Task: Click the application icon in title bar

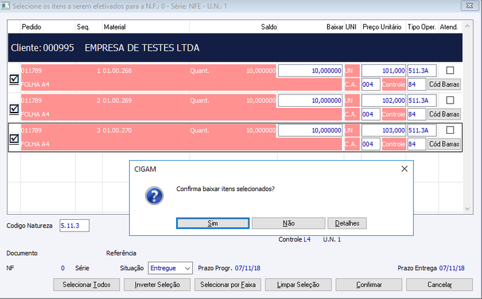Action: point(5,6)
